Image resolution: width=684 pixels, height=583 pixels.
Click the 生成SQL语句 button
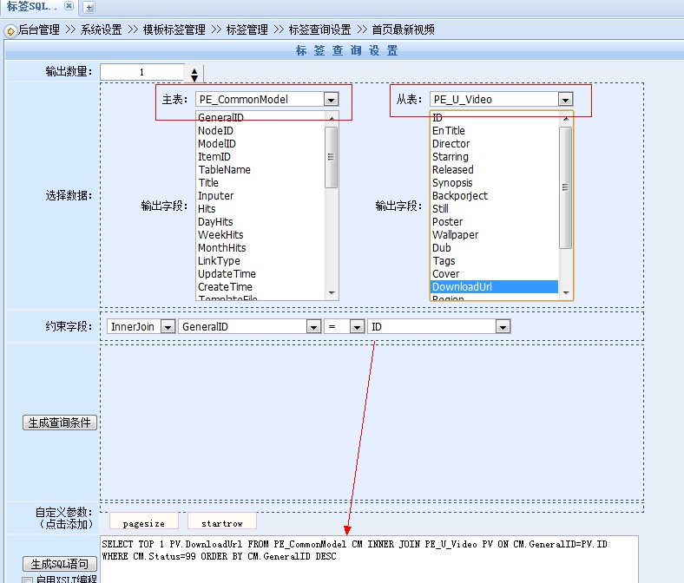point(59,564)
